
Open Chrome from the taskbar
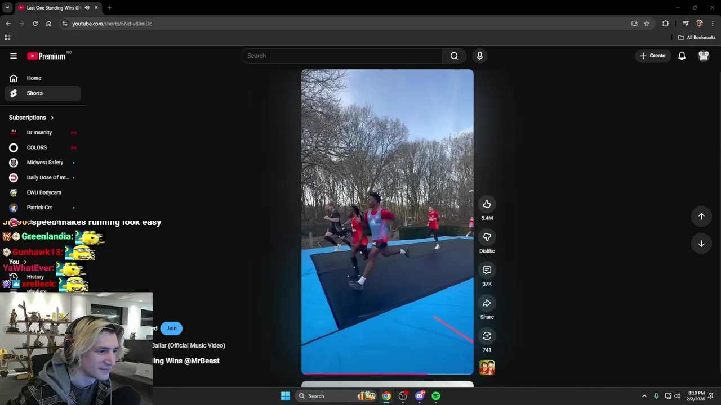[x=386, y=396]
